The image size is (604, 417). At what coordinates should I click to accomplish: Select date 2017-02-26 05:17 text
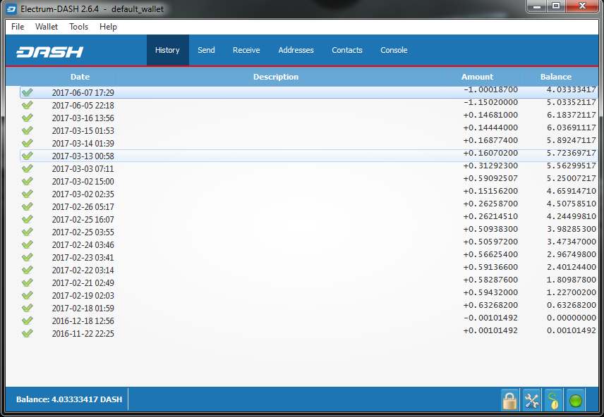(x=83, y=207)
